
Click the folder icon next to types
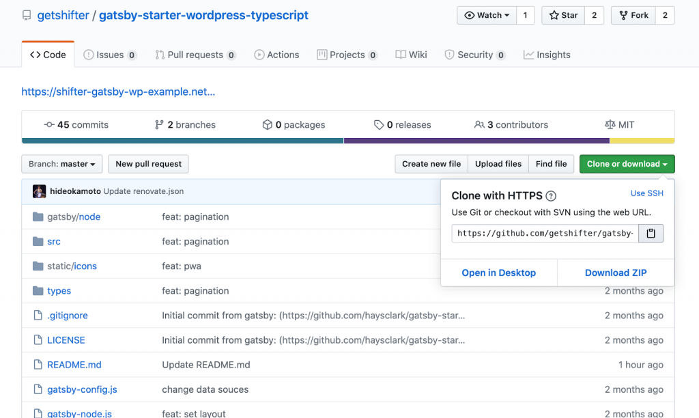click(38, 291)
